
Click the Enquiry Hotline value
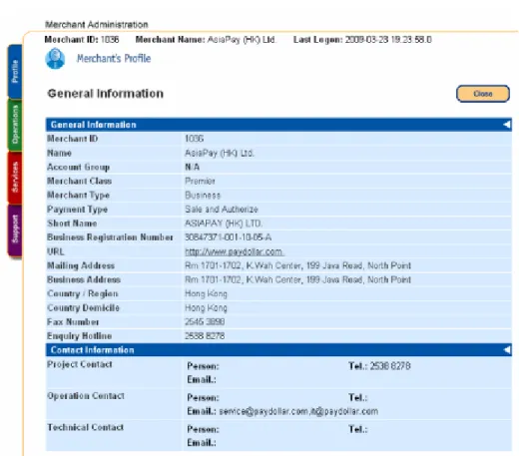205,336
